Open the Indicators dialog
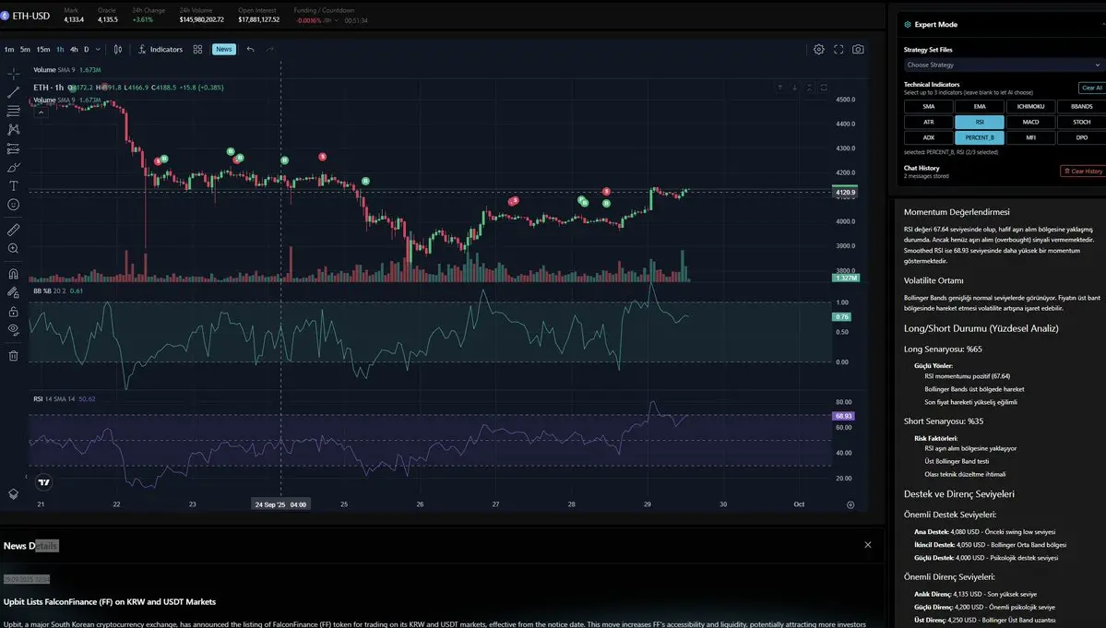Image resolution: width=1106 pixels, height=628 pixels. 161,50
